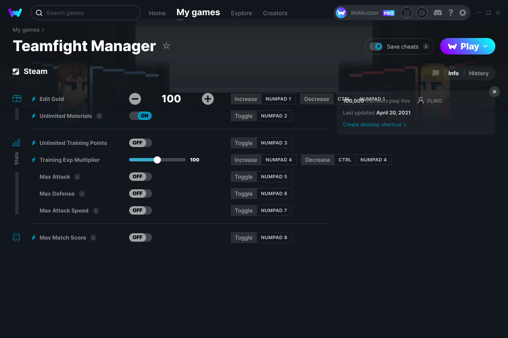Viewport: 508px width, 338px height.
Task: Decrease Edit Gold with the minus button
Action: 135,99
